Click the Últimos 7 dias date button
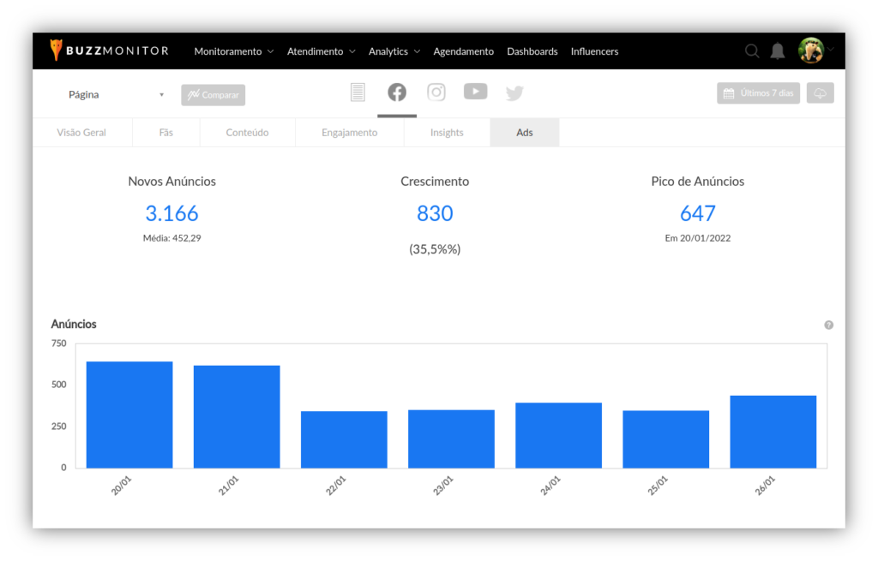 [759, 93]
